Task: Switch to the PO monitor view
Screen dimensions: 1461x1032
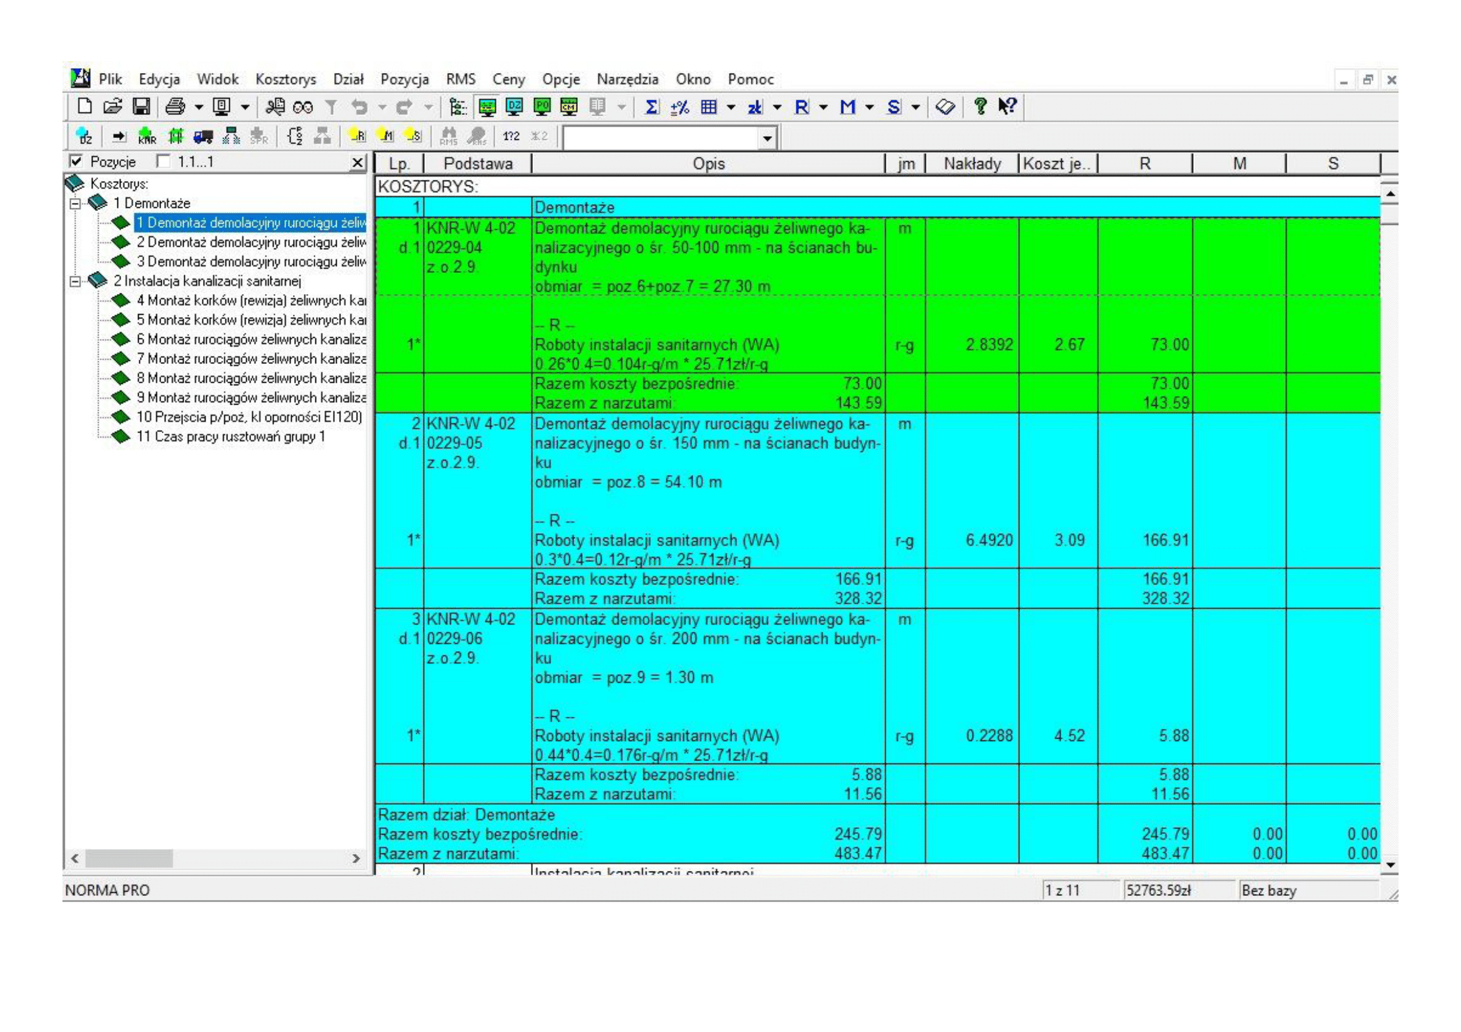Action: point(542,107)
